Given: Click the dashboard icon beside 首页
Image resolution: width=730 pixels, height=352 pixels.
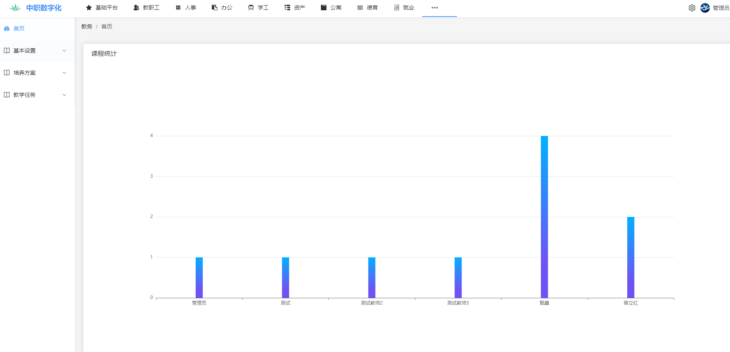Looking at the screenshot, I should (x=7, y=28).
